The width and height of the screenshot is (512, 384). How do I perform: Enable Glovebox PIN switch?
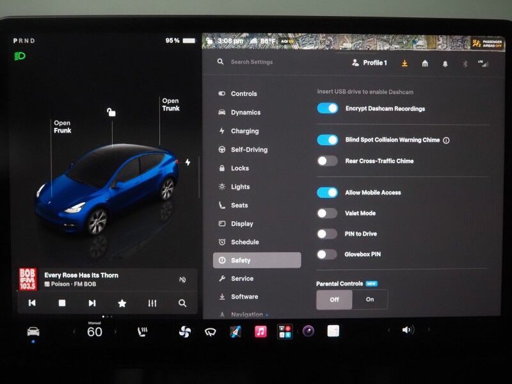click(x=327, y=254)
